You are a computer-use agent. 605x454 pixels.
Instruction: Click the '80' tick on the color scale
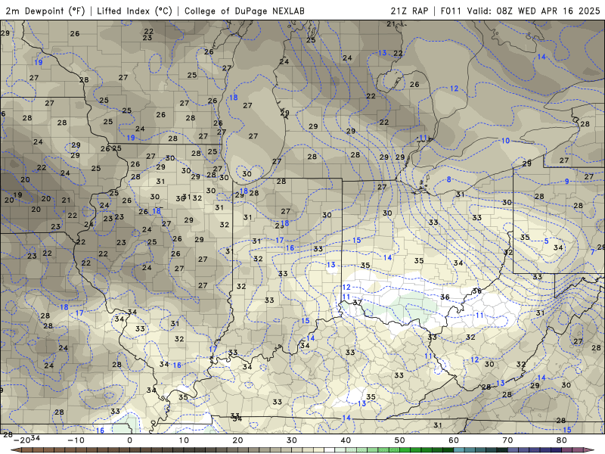562,440
